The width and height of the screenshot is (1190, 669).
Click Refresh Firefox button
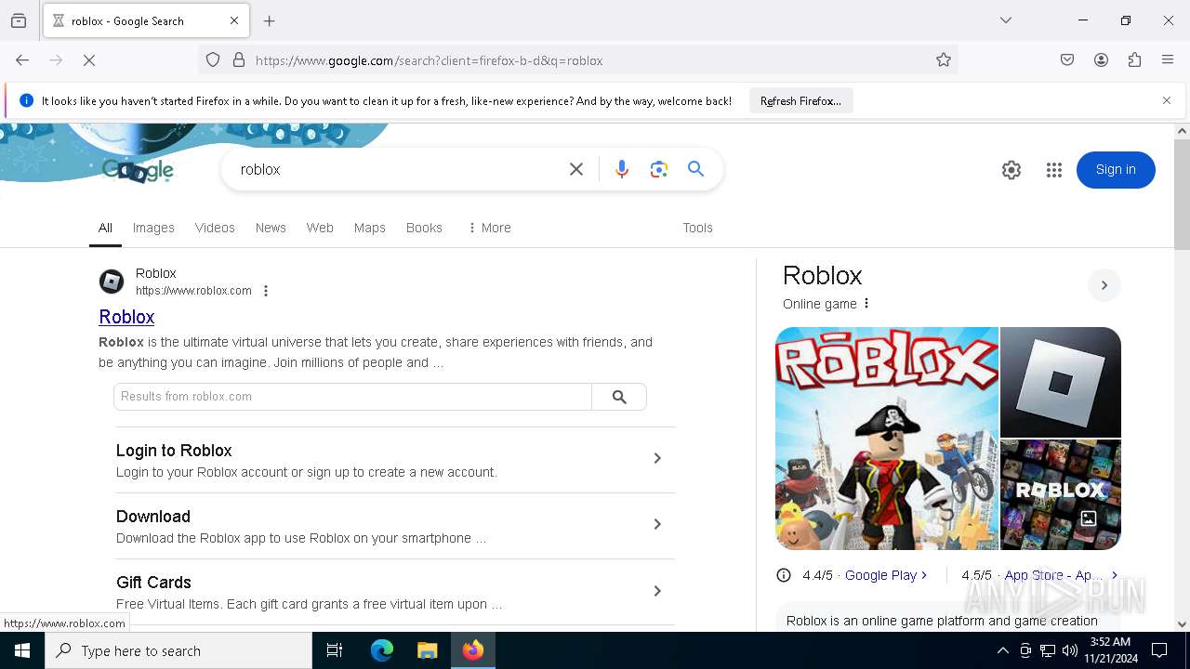(800, 100)
